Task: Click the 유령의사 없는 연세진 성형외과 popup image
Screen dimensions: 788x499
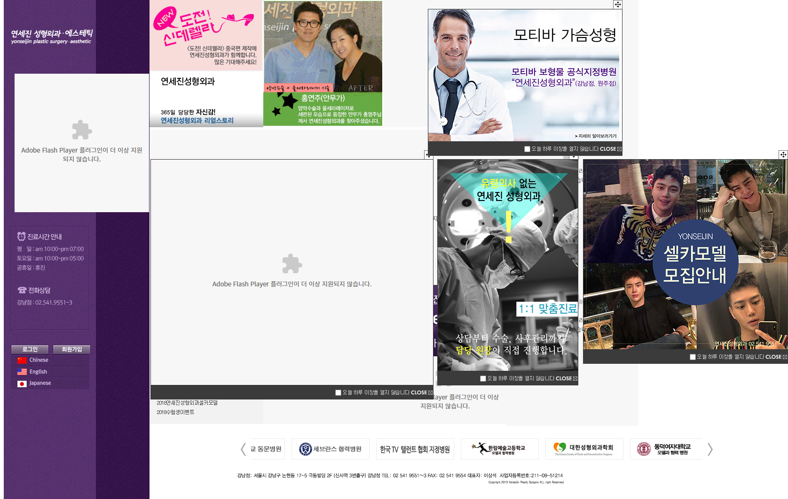Action: coord(508,265)
